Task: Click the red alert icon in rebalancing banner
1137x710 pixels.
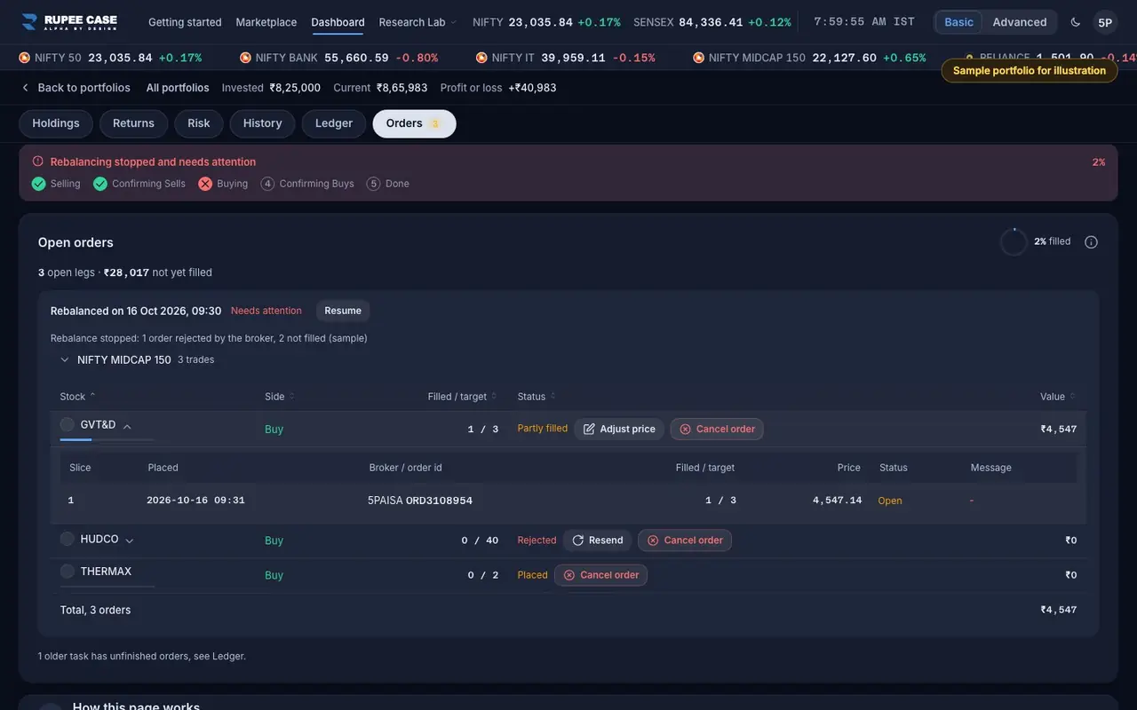Action: tap(38, 162)
